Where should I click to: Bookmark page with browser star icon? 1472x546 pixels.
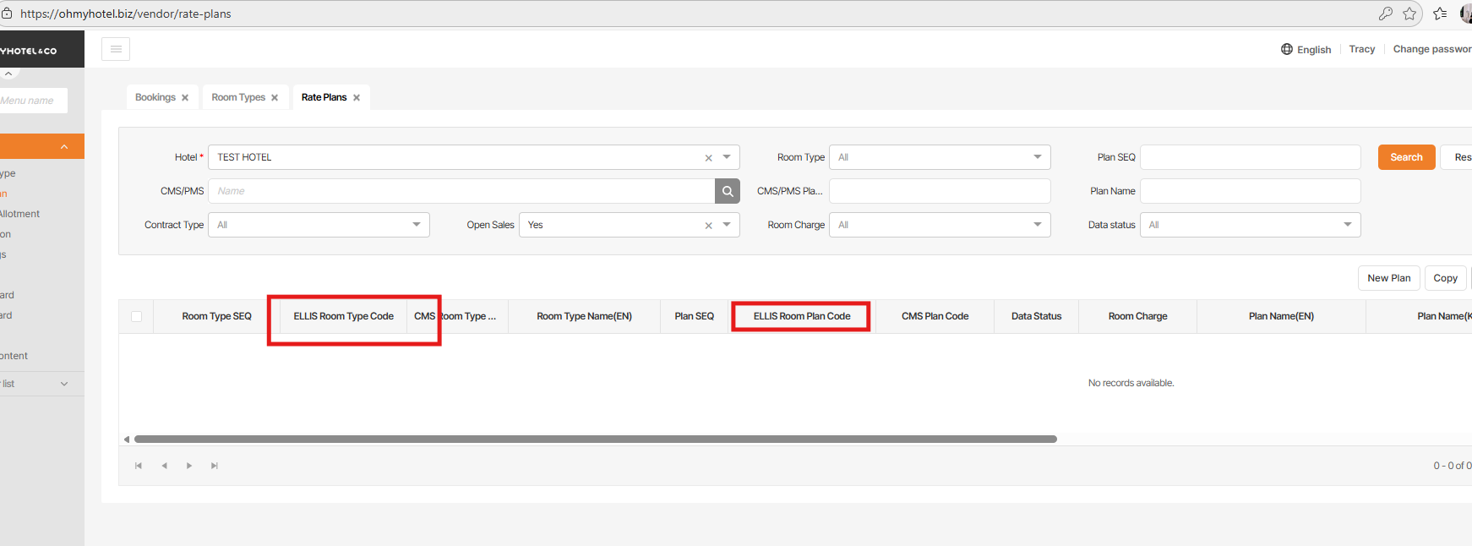[x=1409, y=14]
